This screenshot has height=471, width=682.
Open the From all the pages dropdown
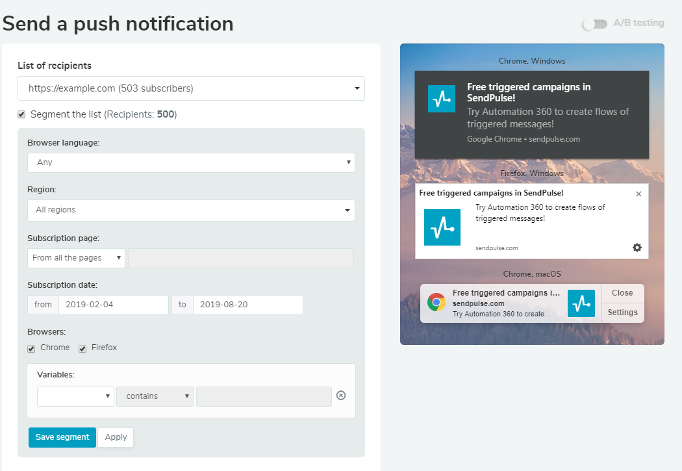pos(76,258)
